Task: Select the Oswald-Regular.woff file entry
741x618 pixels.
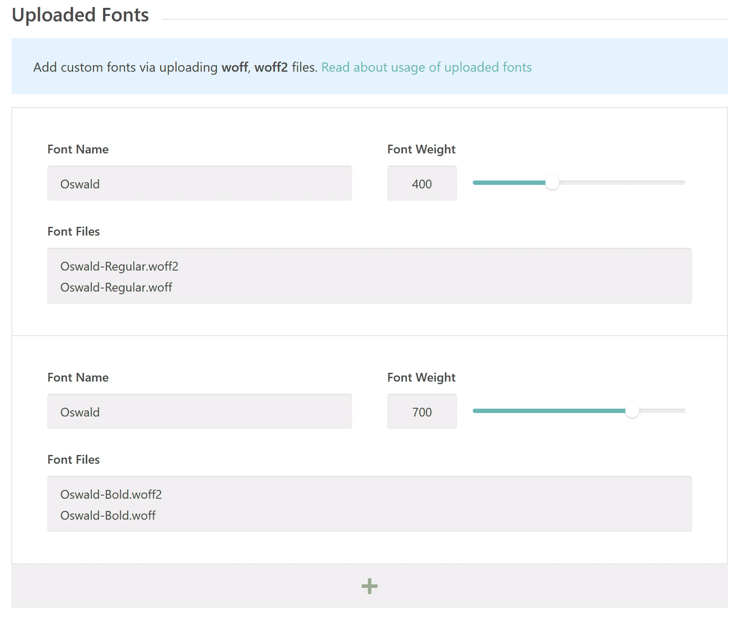Action: (116, 287)
